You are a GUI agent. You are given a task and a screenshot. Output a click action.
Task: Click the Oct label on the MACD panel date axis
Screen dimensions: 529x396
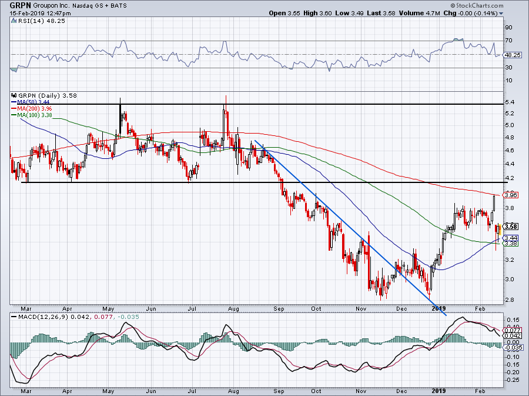pyautogui.click(x=316, y=392)
